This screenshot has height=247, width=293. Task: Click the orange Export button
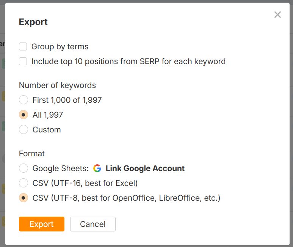[42, 224]
